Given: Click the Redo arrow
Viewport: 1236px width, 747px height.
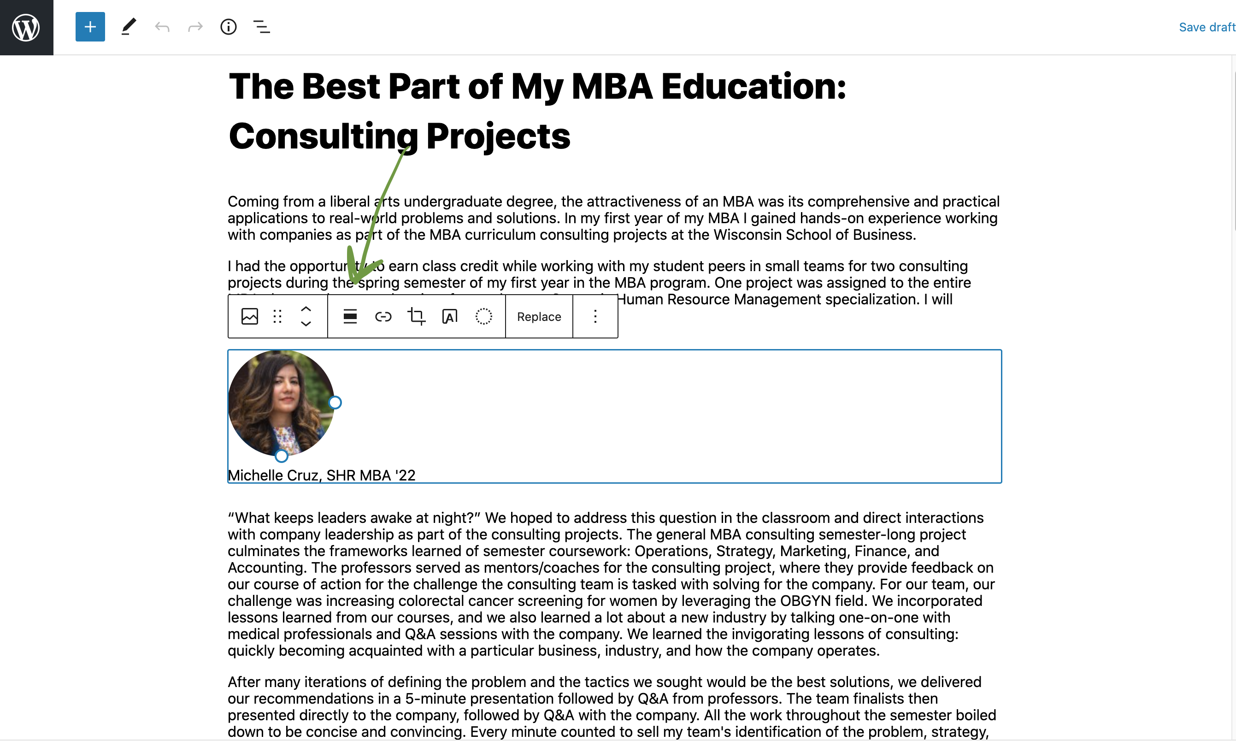Looking at the screenshot, I should pos(195,27).
